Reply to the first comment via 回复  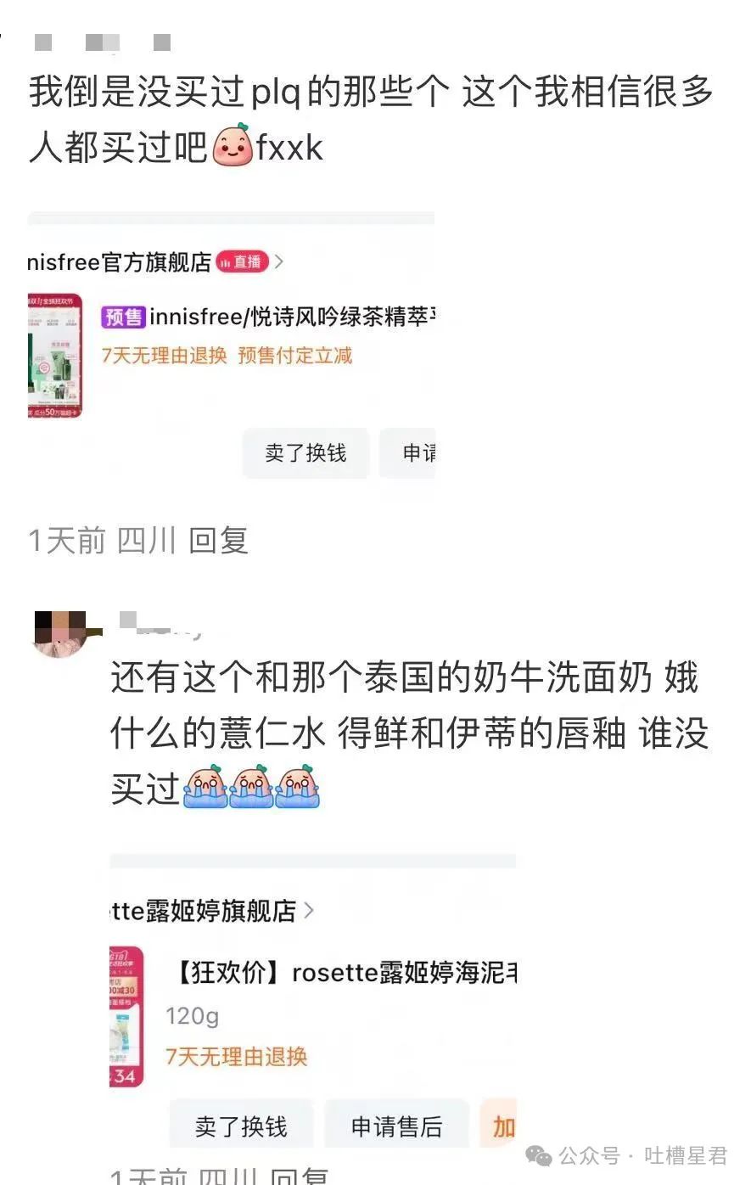pos(218,540)
